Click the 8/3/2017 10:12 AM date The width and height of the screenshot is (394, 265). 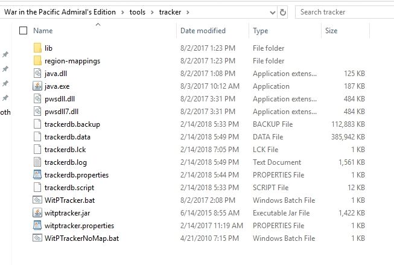(x=210, y=86)
